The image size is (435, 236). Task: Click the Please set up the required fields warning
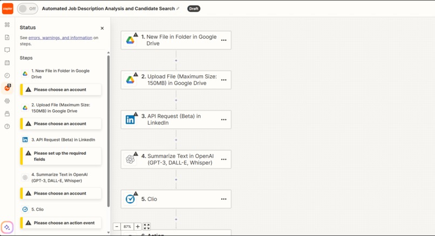tap(61, 156)
